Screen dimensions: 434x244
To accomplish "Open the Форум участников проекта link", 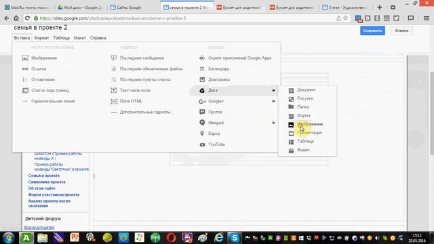I will tap(54, 195).
